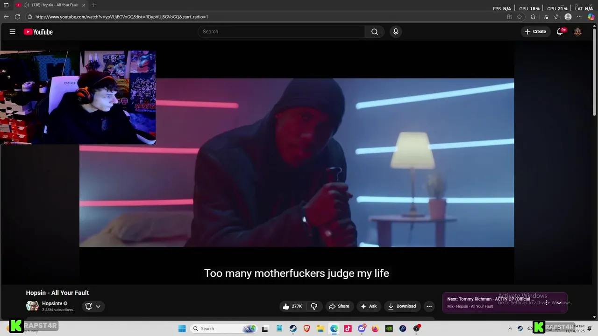Open tab actions menu in Edge
Screen dimensions: 598x336
tap(6, 5)
